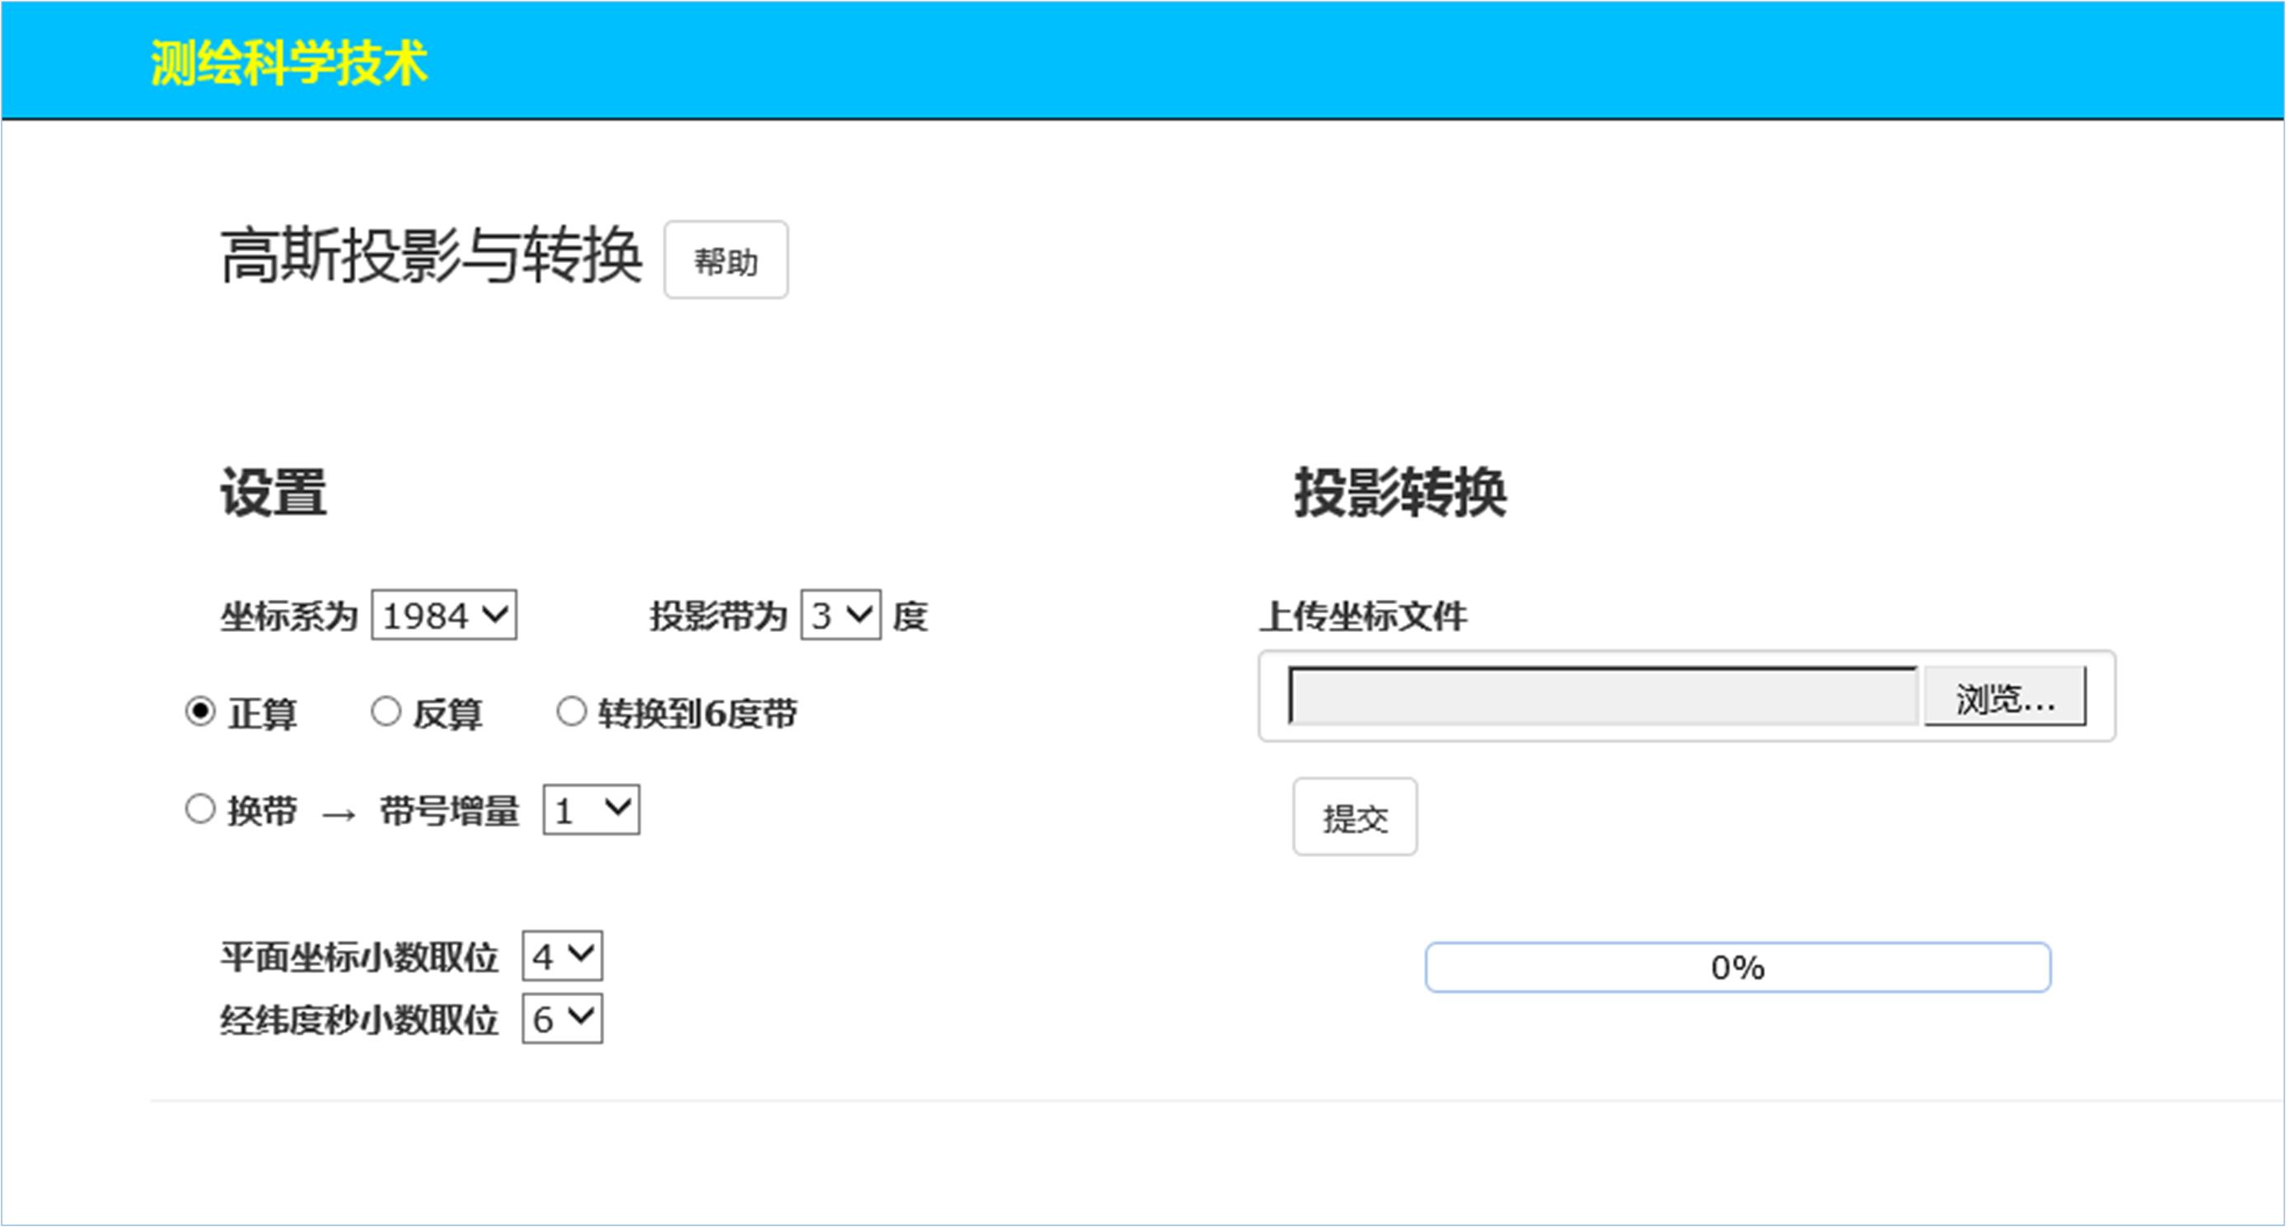Click the file path input field
2286x1227 pixels.
coord(1602,697)
